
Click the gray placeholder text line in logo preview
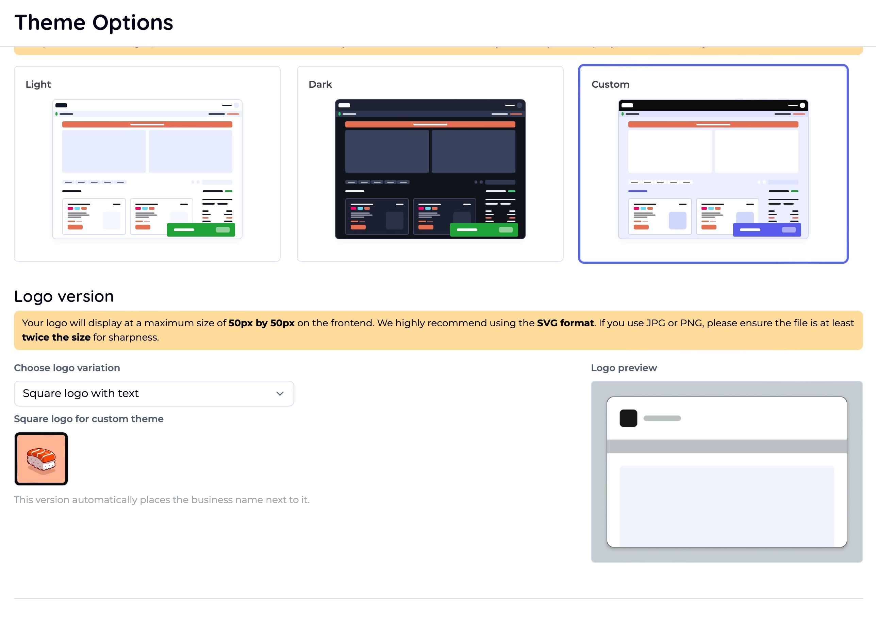pyautogui.click(x=662, y=418)
